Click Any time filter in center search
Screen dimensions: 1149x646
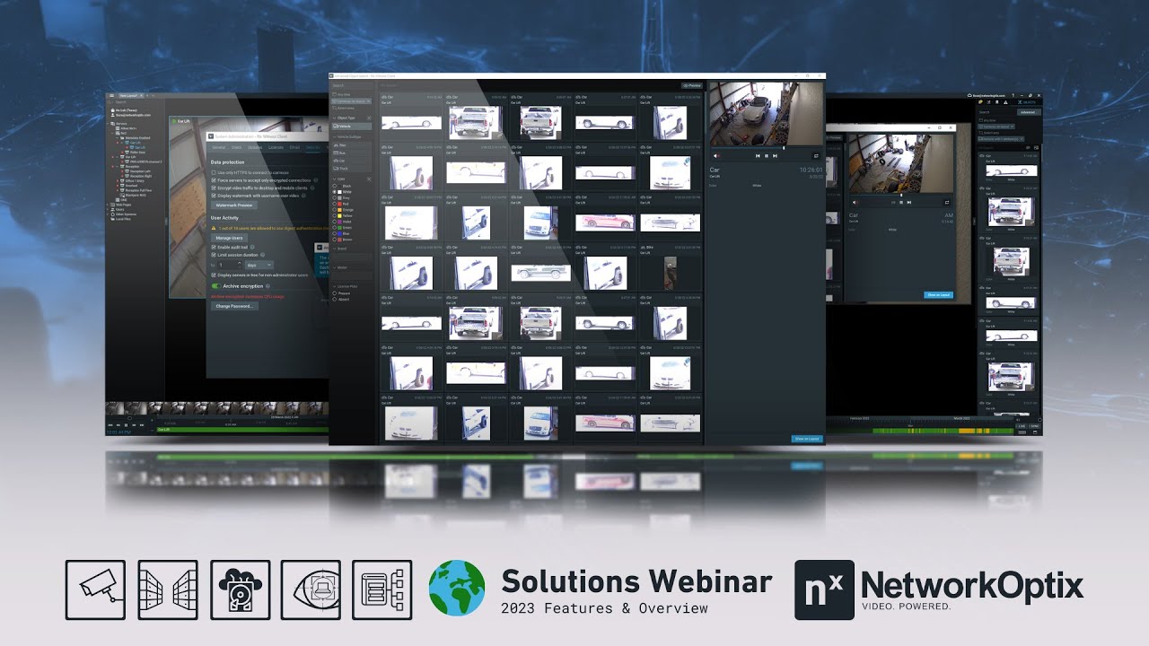tap(342, 94)
